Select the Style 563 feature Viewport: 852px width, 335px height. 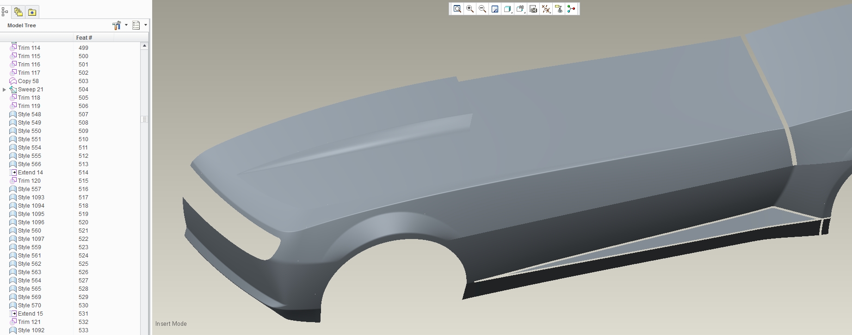(25, 272)
